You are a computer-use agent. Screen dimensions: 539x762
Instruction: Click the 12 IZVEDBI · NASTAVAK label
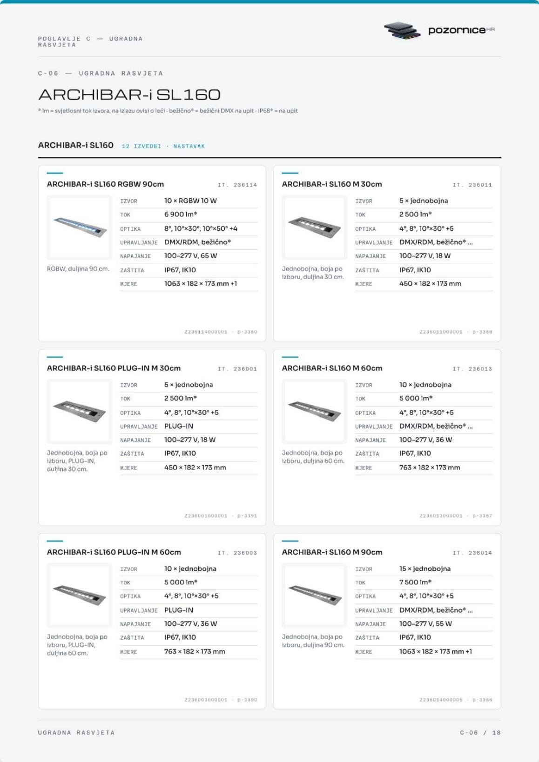pyautogui.click(x=163, y=146)
